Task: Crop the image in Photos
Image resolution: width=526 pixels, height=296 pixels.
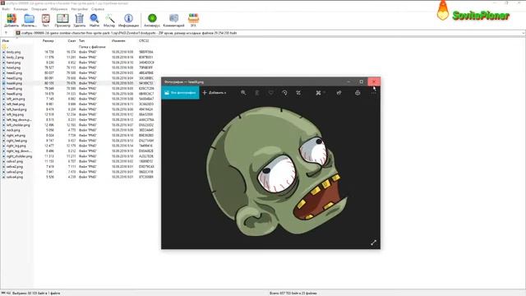Action: (298, 93)
